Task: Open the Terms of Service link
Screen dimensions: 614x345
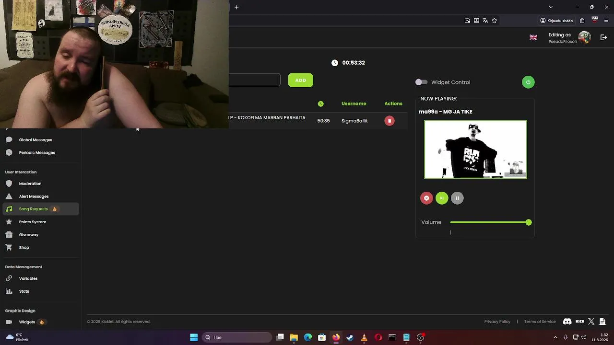Action: 540,322
